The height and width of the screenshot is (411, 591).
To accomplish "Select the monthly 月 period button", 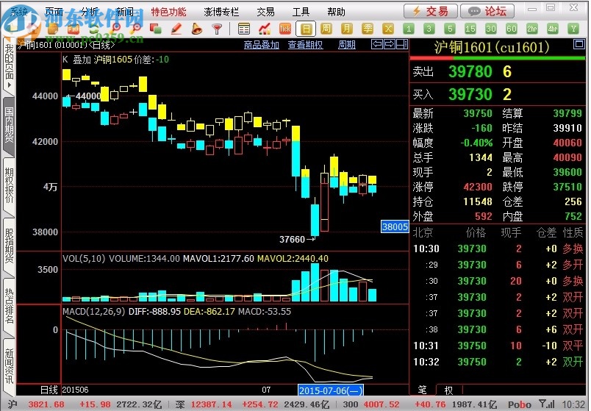I will pos(346,29).
